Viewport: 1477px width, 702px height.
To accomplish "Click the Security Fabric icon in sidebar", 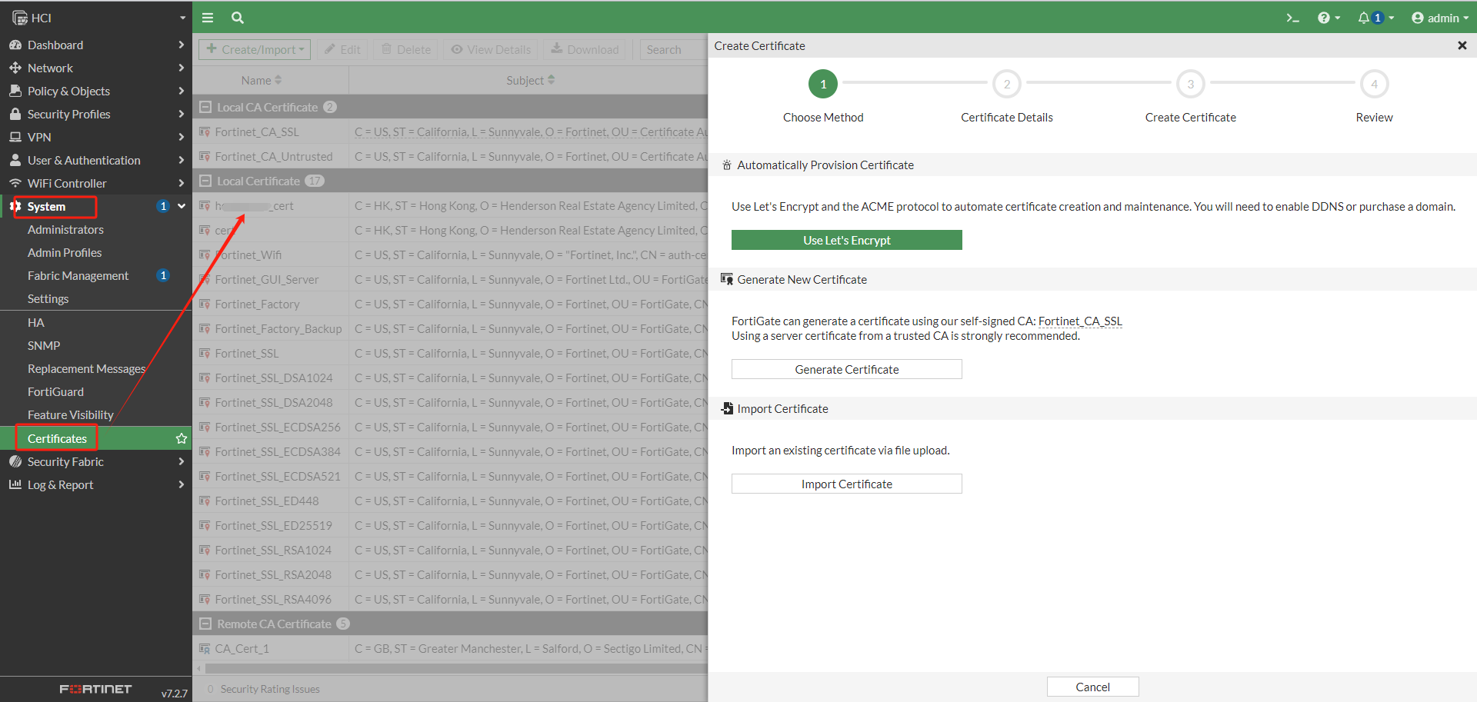I will 15,461.
